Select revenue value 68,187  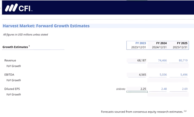coord(142,61)
